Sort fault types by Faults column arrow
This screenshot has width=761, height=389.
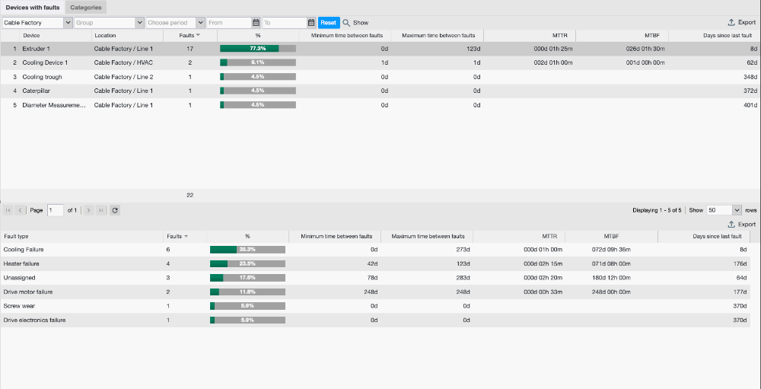(186, 237)
